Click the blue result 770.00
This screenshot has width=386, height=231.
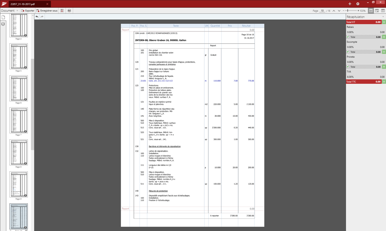[x=251, y=81]
